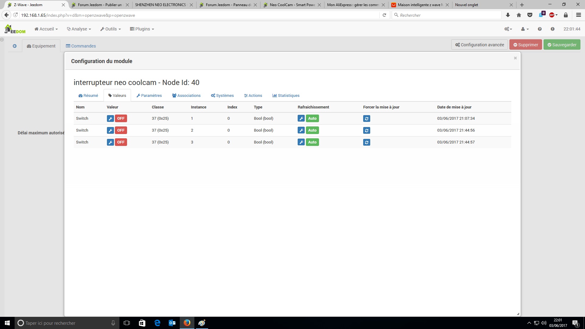Force update of Switch instance 2

367,130
